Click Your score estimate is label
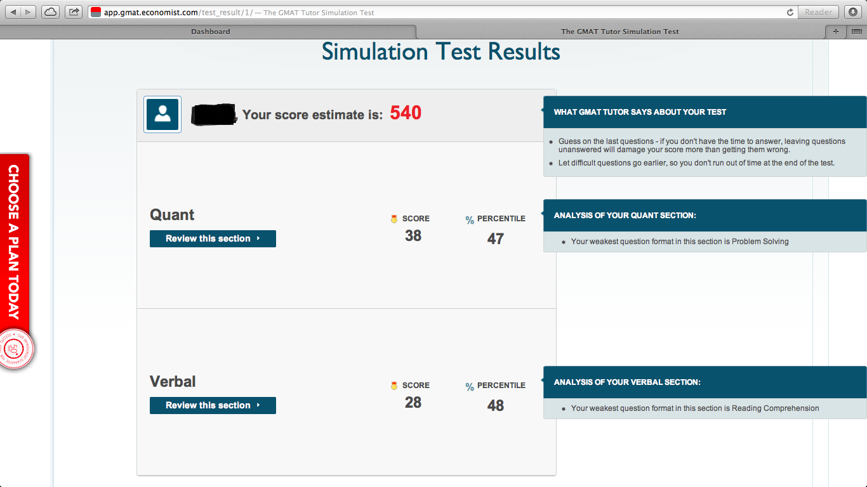The height and width of the screenshot is (487, 867). pyautogui.click(x=313, y=115)
